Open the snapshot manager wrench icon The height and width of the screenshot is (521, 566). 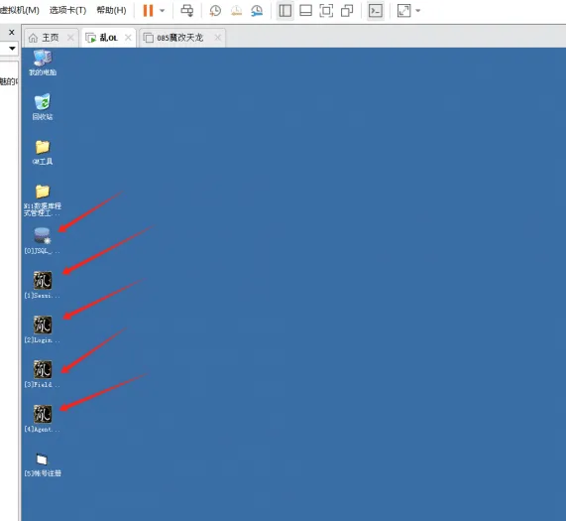(x=257, y=11)
